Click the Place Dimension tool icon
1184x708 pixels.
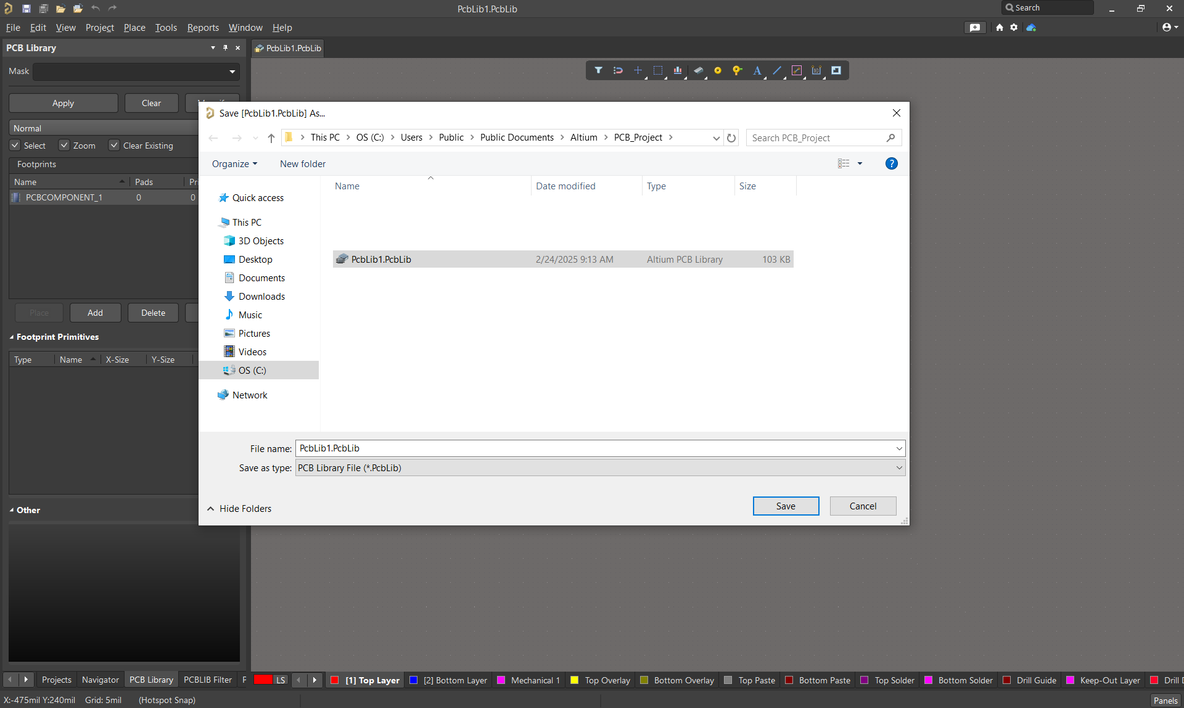click(816, 70)
